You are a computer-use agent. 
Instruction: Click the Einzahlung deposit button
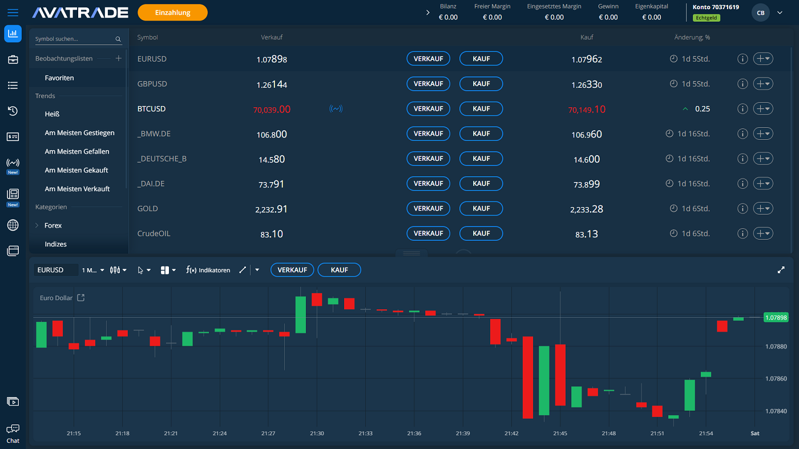[x=173, y=12]
